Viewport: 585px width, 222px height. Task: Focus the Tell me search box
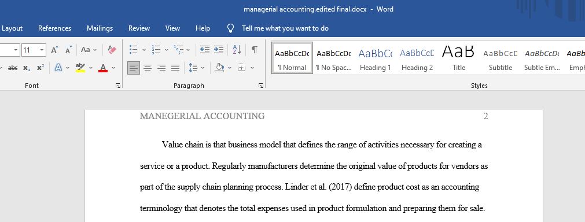[x=285, y=28]
